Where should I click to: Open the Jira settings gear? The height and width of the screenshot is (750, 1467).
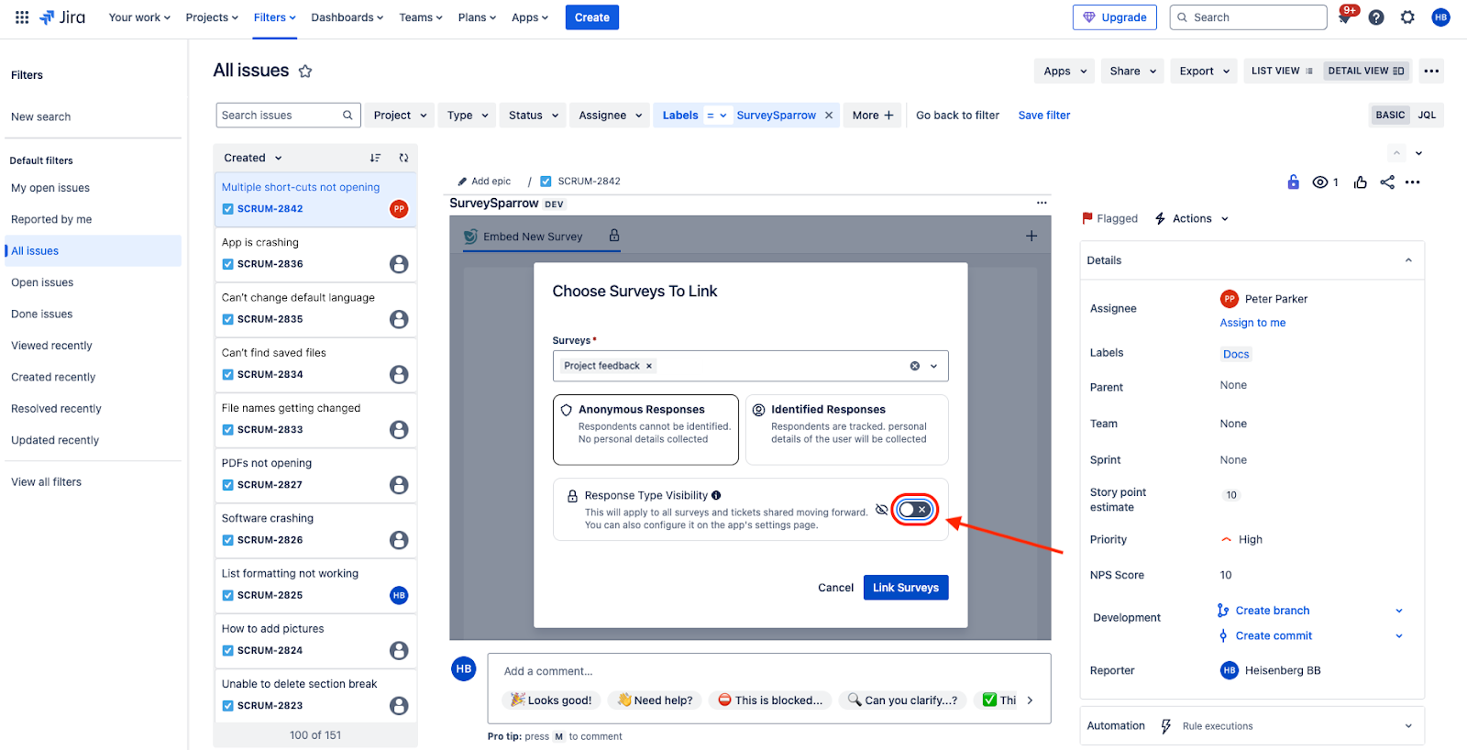1407,17
